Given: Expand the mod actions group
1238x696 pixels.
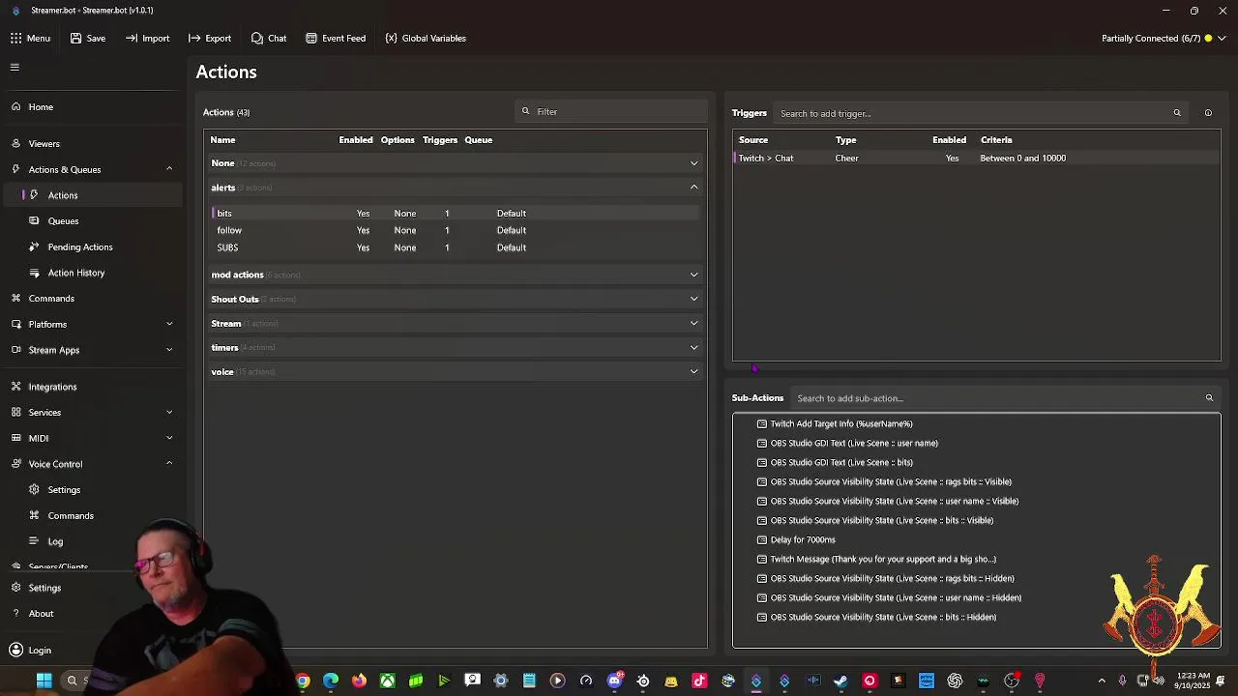Looking at the screenshot, I should tap(455, 275).
